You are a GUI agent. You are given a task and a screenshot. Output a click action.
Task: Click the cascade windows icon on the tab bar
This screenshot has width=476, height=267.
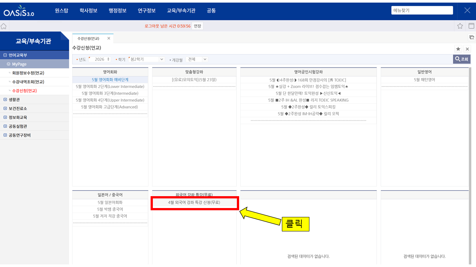pyautogui.click(x=472, y=37)
